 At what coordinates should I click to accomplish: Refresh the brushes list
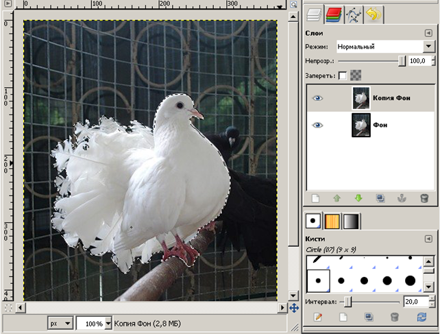coord(421,317)
